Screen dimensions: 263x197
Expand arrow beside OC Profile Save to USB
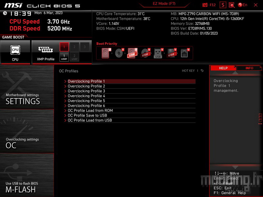[x=65, y=116]
